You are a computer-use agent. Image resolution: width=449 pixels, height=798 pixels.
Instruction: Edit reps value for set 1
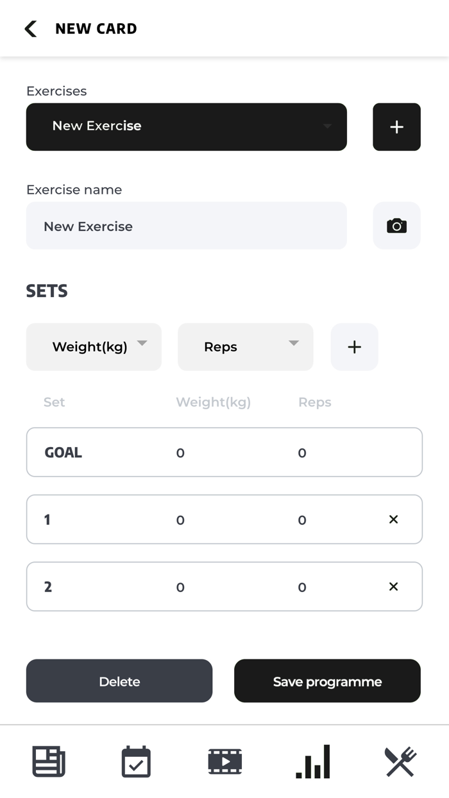tap(302, 520)
